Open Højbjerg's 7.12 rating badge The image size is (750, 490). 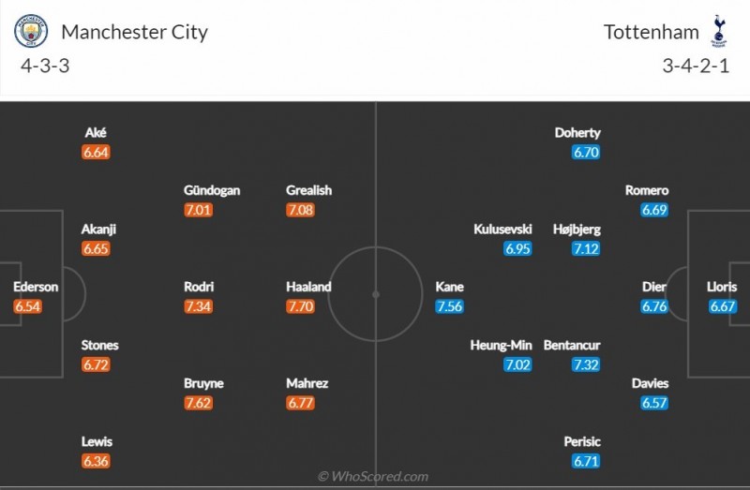[x=585, y=248]
